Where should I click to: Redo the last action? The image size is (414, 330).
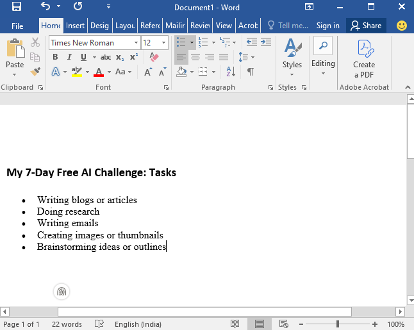pos(78,6)
